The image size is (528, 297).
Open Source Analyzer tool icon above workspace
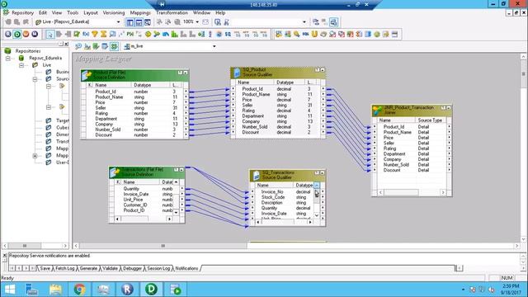pos(78,46)
